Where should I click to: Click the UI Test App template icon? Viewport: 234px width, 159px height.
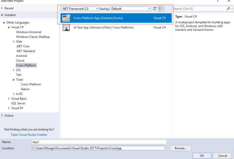coord(66,28)
